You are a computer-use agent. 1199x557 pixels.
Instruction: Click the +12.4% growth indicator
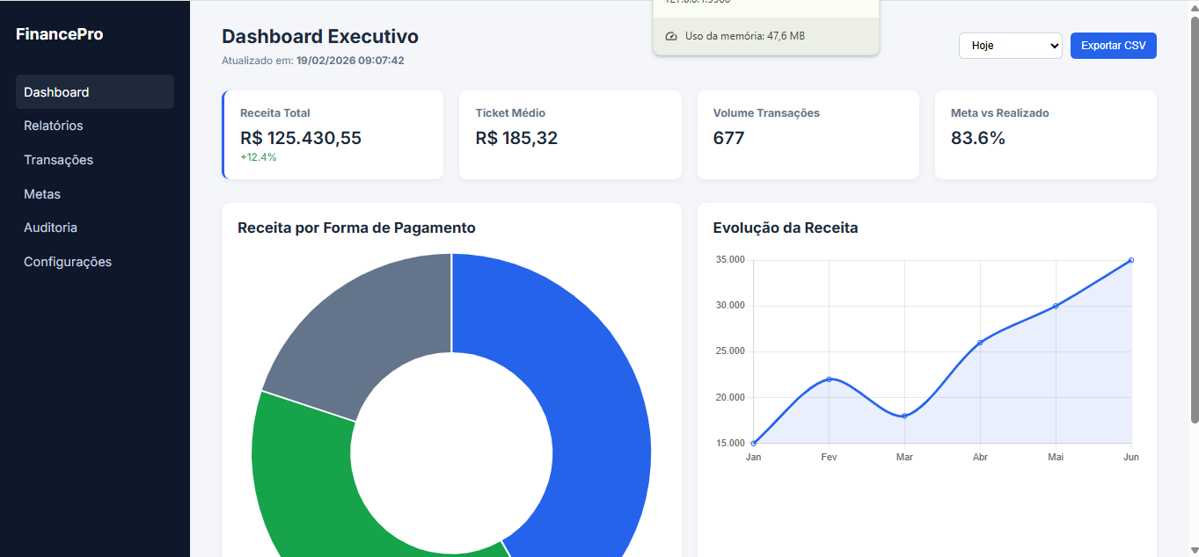point(257,158)
